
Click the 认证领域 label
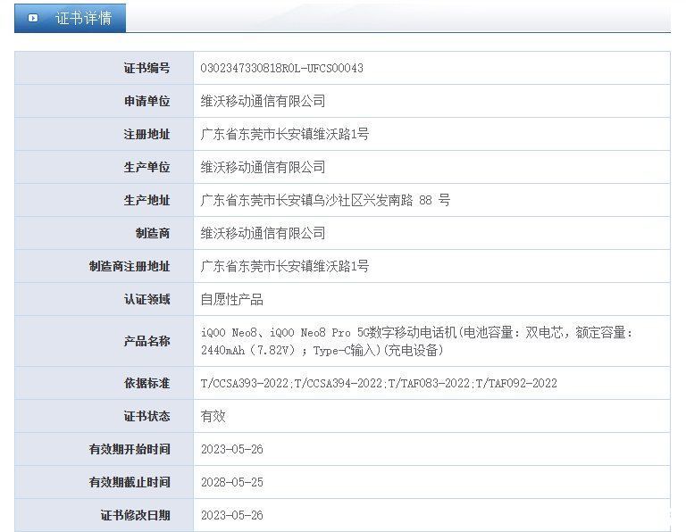click(x=146, y=299)
